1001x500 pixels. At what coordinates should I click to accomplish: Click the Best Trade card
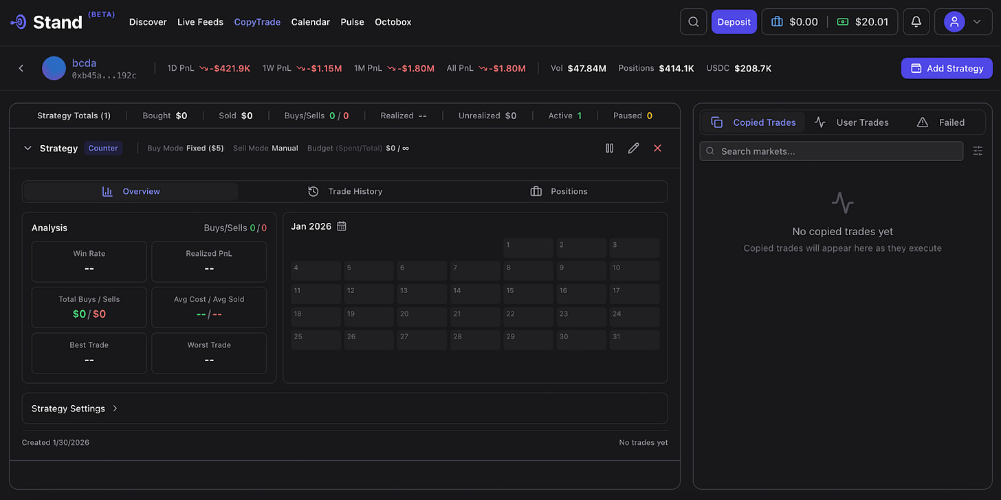tap(89, 353)
